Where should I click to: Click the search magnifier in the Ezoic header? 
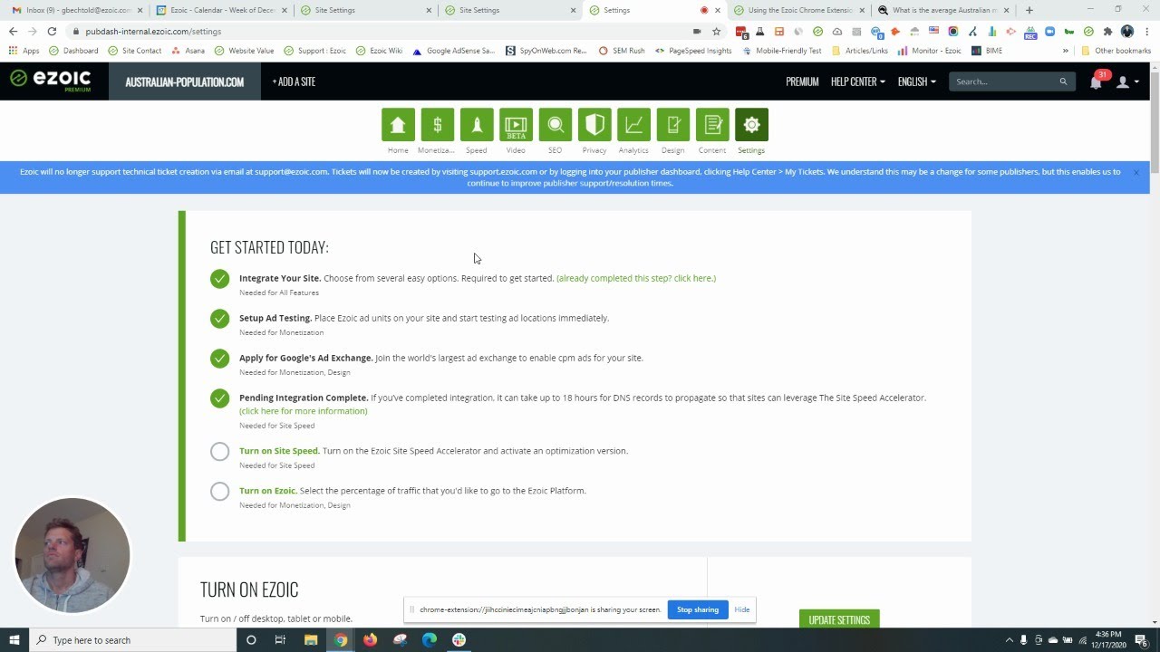1063,81
